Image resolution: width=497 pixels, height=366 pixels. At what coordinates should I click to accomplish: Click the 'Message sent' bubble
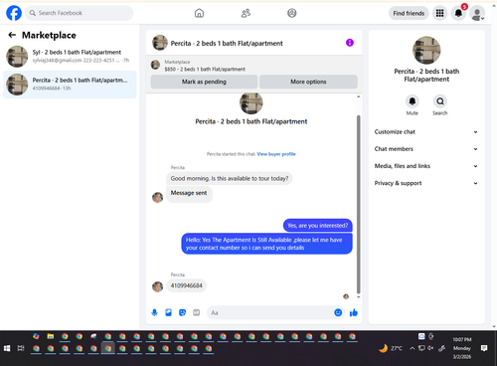(x=189, y=194)
